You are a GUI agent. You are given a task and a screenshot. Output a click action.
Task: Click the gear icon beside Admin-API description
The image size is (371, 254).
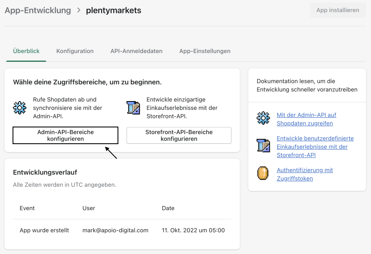(20, 108)
